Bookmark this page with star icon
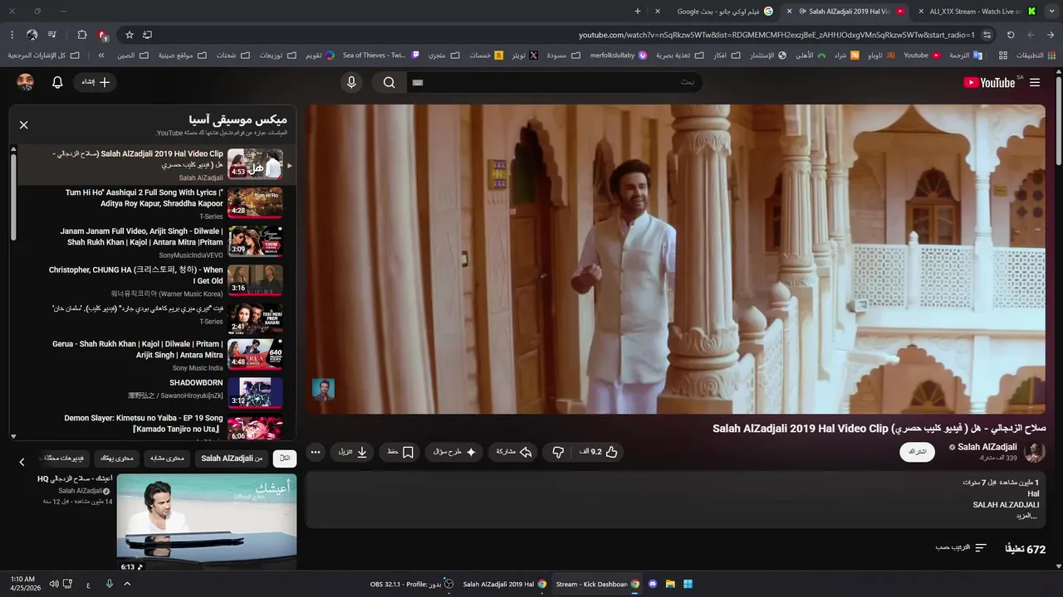 (x=130, y=35)
